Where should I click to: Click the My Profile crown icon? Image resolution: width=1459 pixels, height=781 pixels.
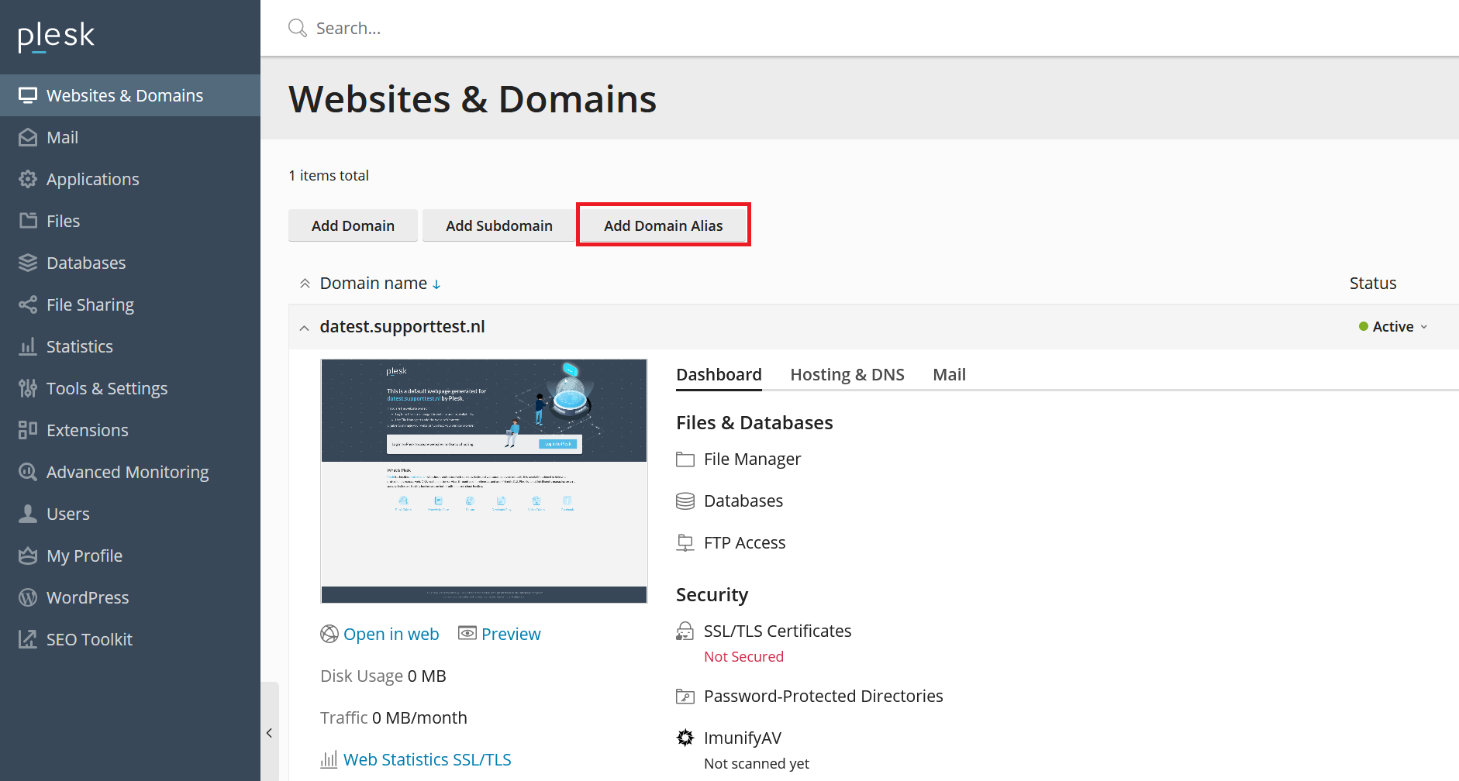pyautogui.click(x=28, y=556)
